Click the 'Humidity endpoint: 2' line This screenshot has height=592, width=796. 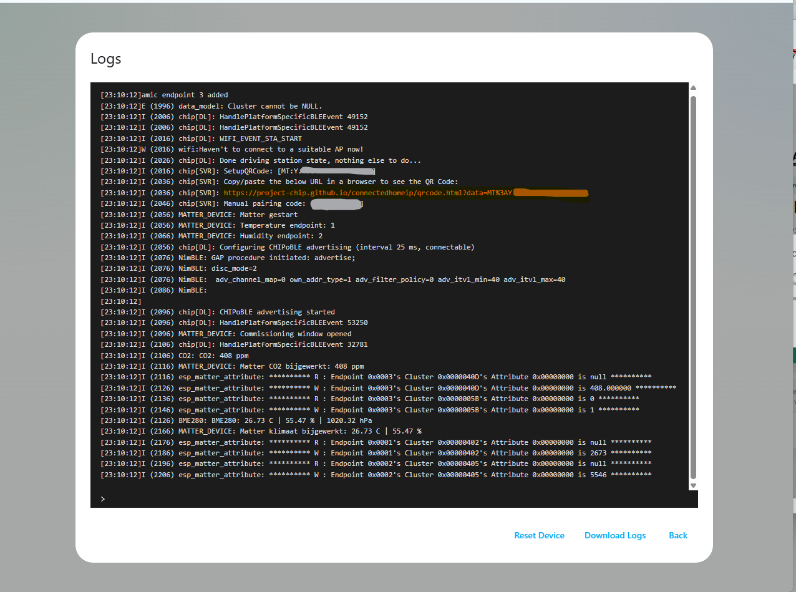(x=211, y=236)
